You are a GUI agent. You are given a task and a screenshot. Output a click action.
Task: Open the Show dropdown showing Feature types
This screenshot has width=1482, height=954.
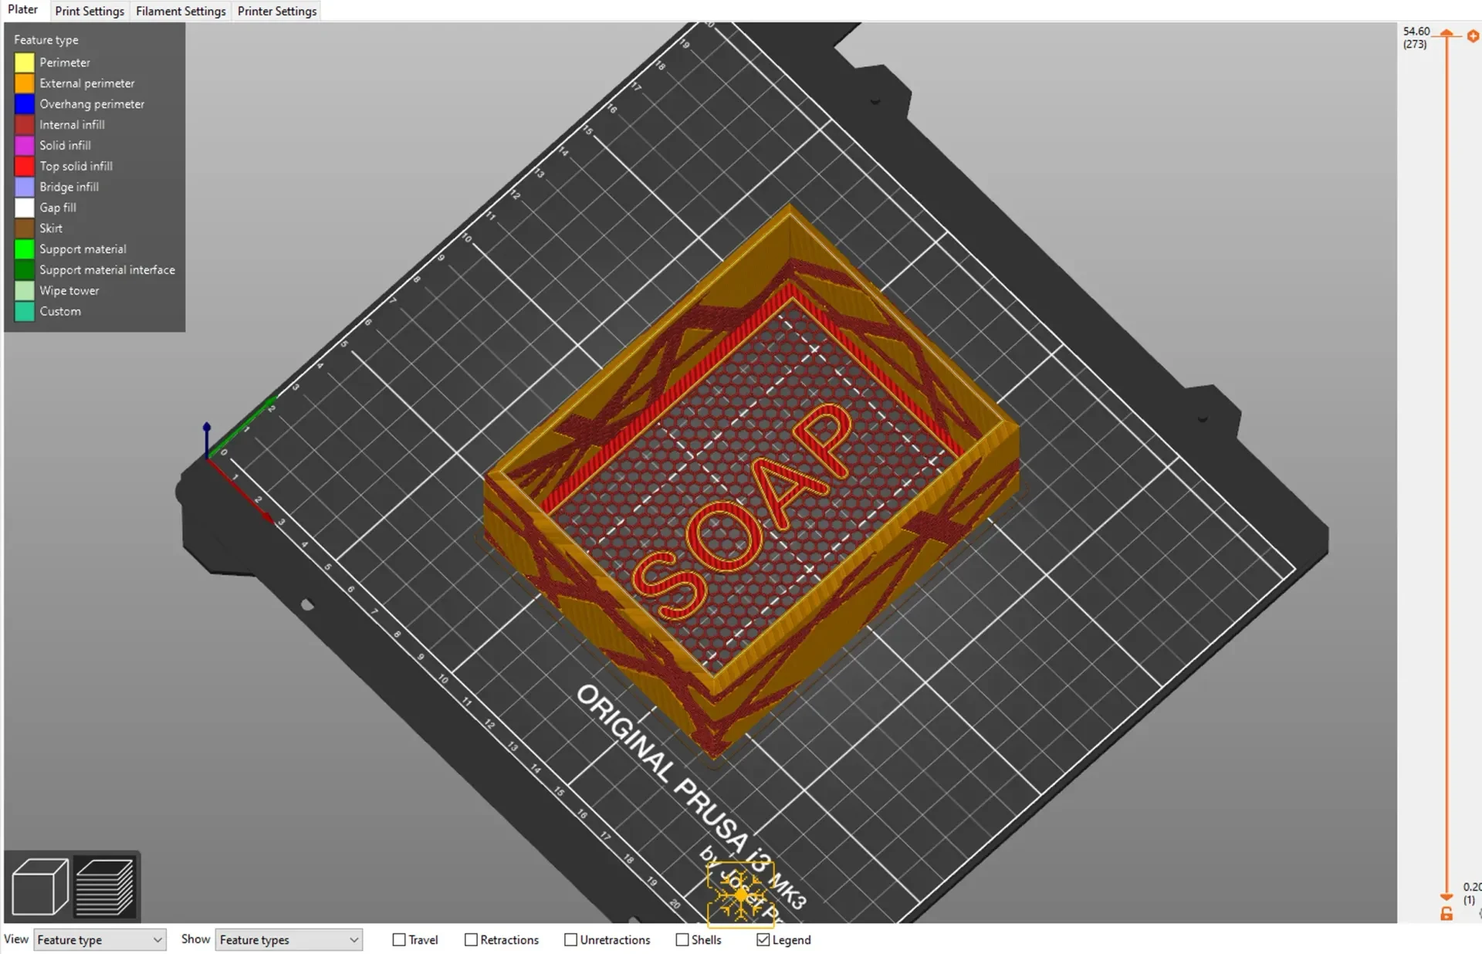click(x=289, y=939)
